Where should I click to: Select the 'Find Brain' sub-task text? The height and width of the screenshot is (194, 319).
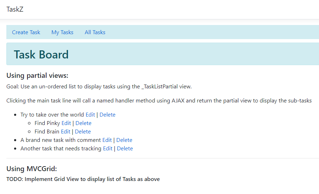coord(47,132)
